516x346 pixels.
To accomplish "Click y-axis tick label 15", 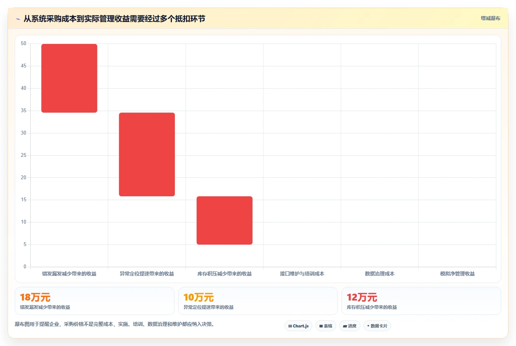I will pyautogui.click(x=23, y=200).
